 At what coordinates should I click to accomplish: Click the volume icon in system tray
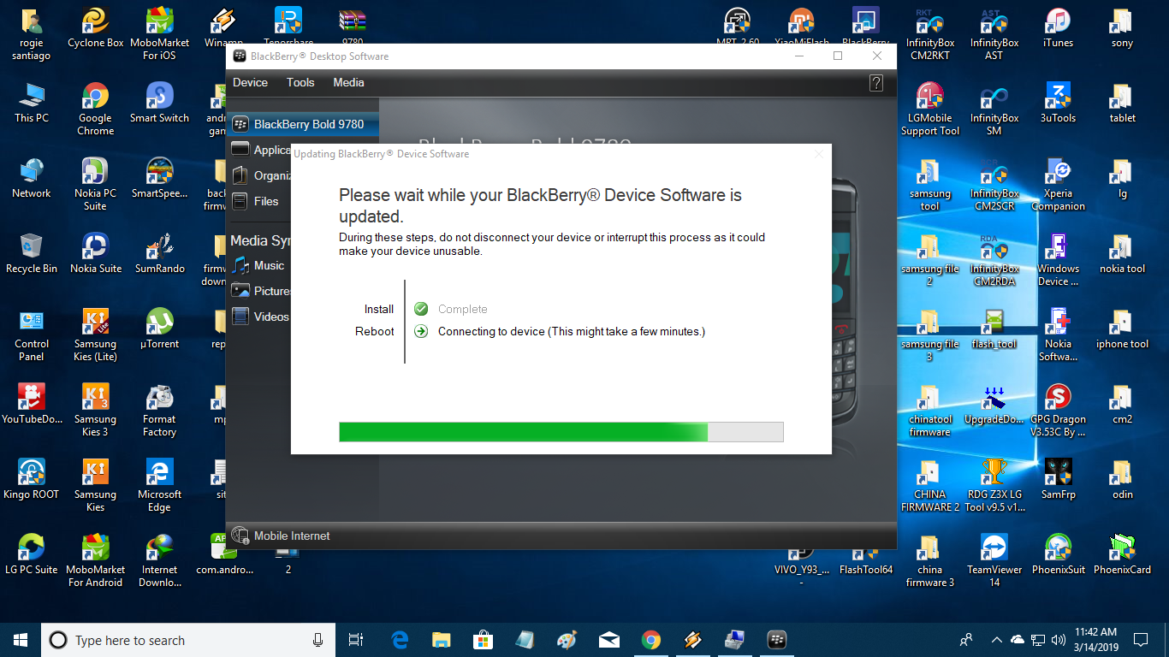tap(1059, 640)
